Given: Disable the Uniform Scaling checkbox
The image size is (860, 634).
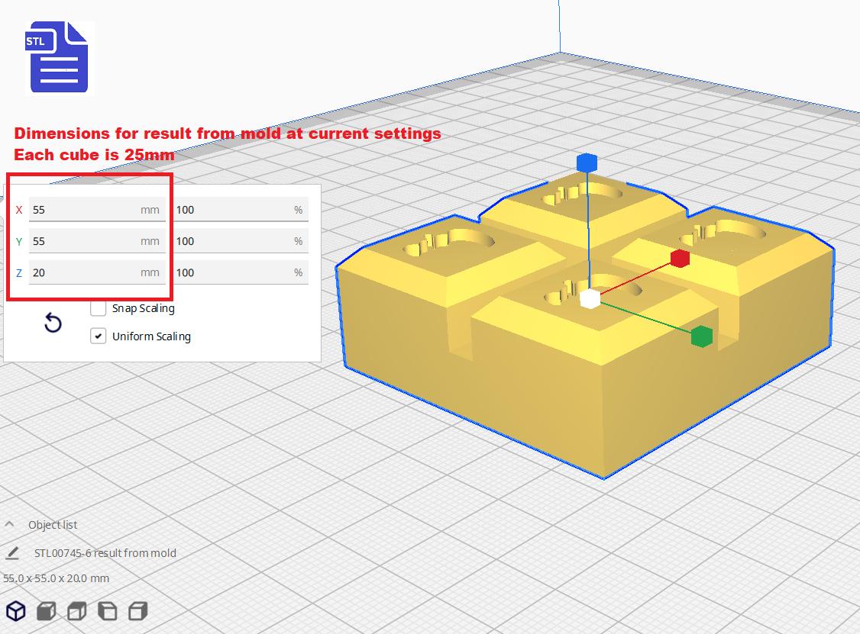Looking at the screenshot, I should tap(99, 336).
